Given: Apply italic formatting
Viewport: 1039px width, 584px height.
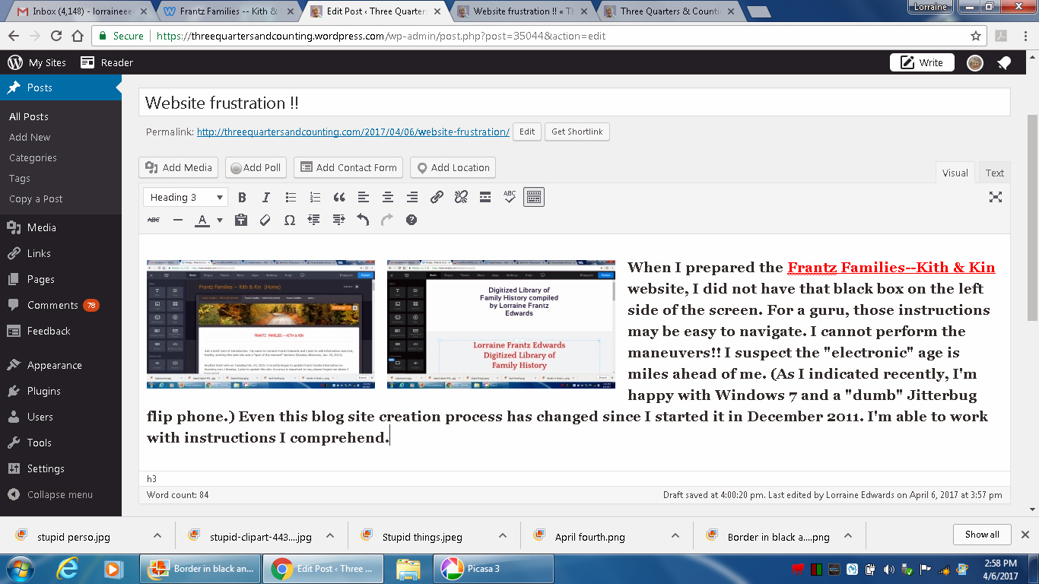Looking at the screenshot, I should pos(266,198).
